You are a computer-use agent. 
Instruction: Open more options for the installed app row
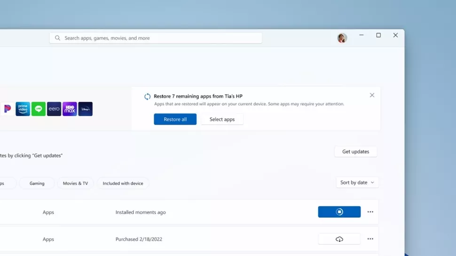click(x=370, y=212)
